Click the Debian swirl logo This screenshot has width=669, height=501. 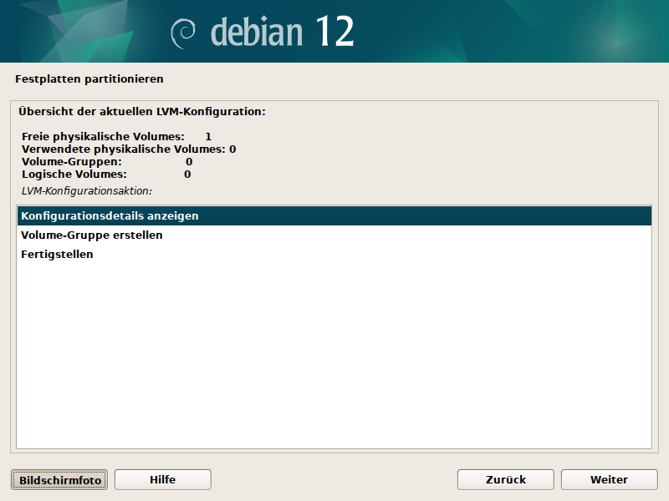[184, 33]
